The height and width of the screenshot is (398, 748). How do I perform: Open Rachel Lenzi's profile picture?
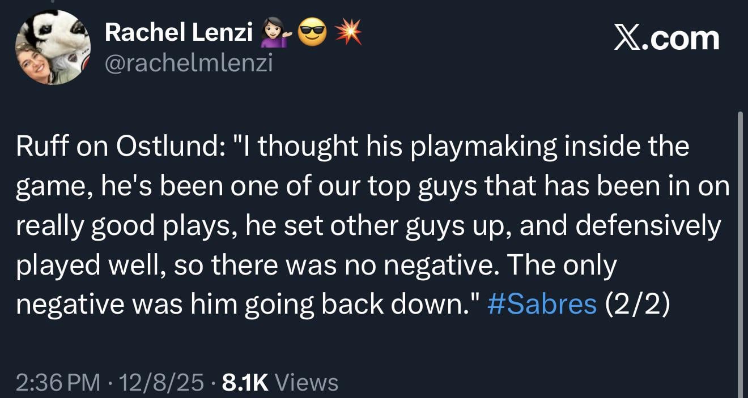(x=53, y=48)
